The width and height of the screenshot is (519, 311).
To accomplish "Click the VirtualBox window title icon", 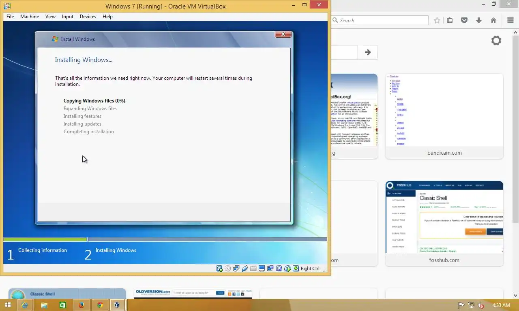I will [7, 6].
